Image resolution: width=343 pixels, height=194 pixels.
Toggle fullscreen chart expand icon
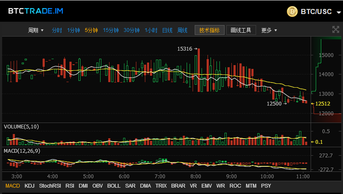[335, 29]
